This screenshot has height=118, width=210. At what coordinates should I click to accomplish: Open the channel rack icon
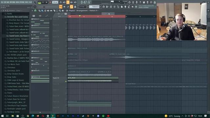click(x=111, y=7)
